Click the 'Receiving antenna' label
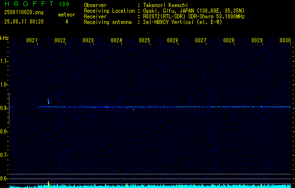The height and width of the screenshot is (188, 295). 108,22
